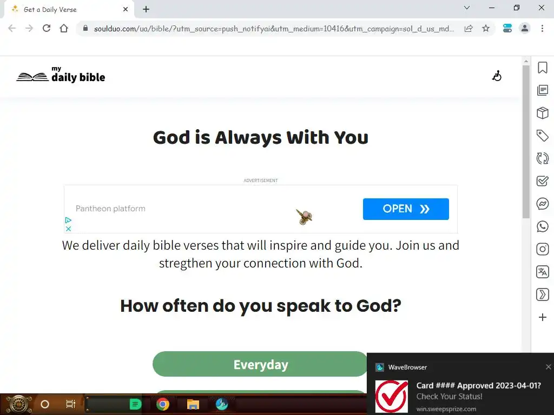Open the browser three-dot menu

542,28
